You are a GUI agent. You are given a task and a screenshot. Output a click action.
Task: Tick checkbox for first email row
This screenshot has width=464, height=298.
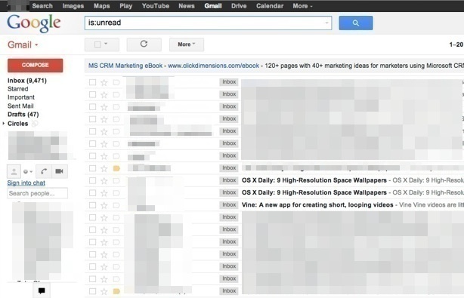pos(93,82)
